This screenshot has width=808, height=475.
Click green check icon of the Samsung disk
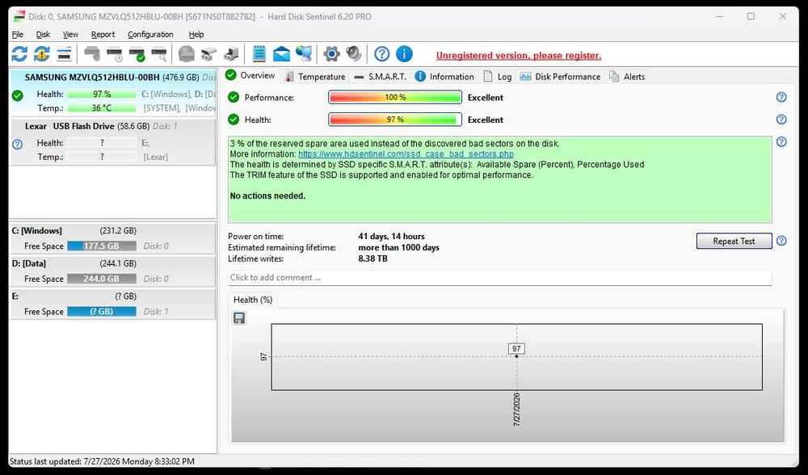18,95
